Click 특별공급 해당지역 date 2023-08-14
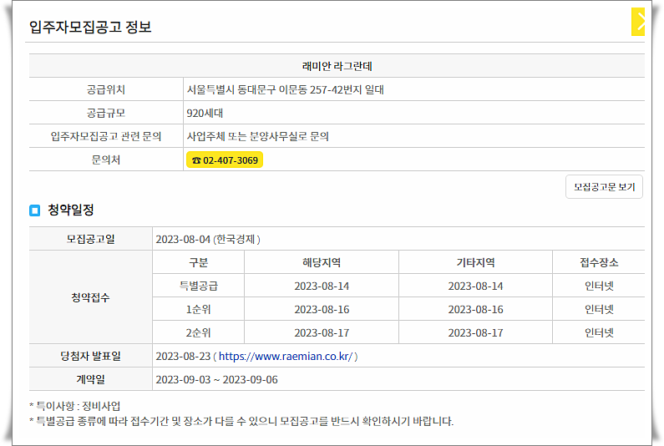664x446 pixels. 322,286
